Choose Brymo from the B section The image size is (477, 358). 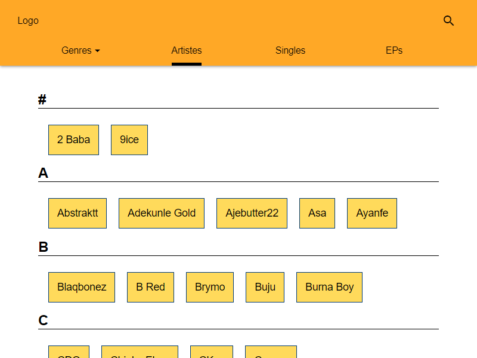pyautogui.click(x=210, y=287)
